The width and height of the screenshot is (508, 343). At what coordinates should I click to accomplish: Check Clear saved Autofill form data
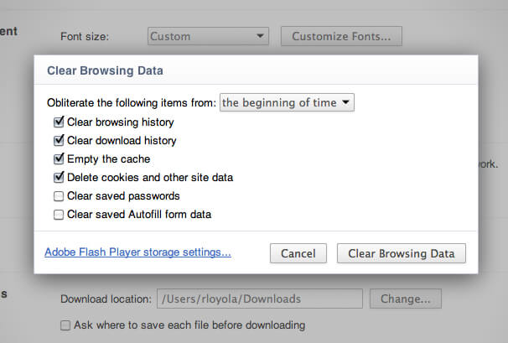tap(59, 215)
